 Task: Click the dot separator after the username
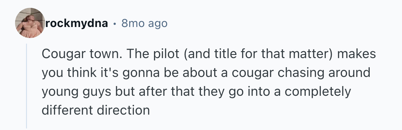[115, 23]
